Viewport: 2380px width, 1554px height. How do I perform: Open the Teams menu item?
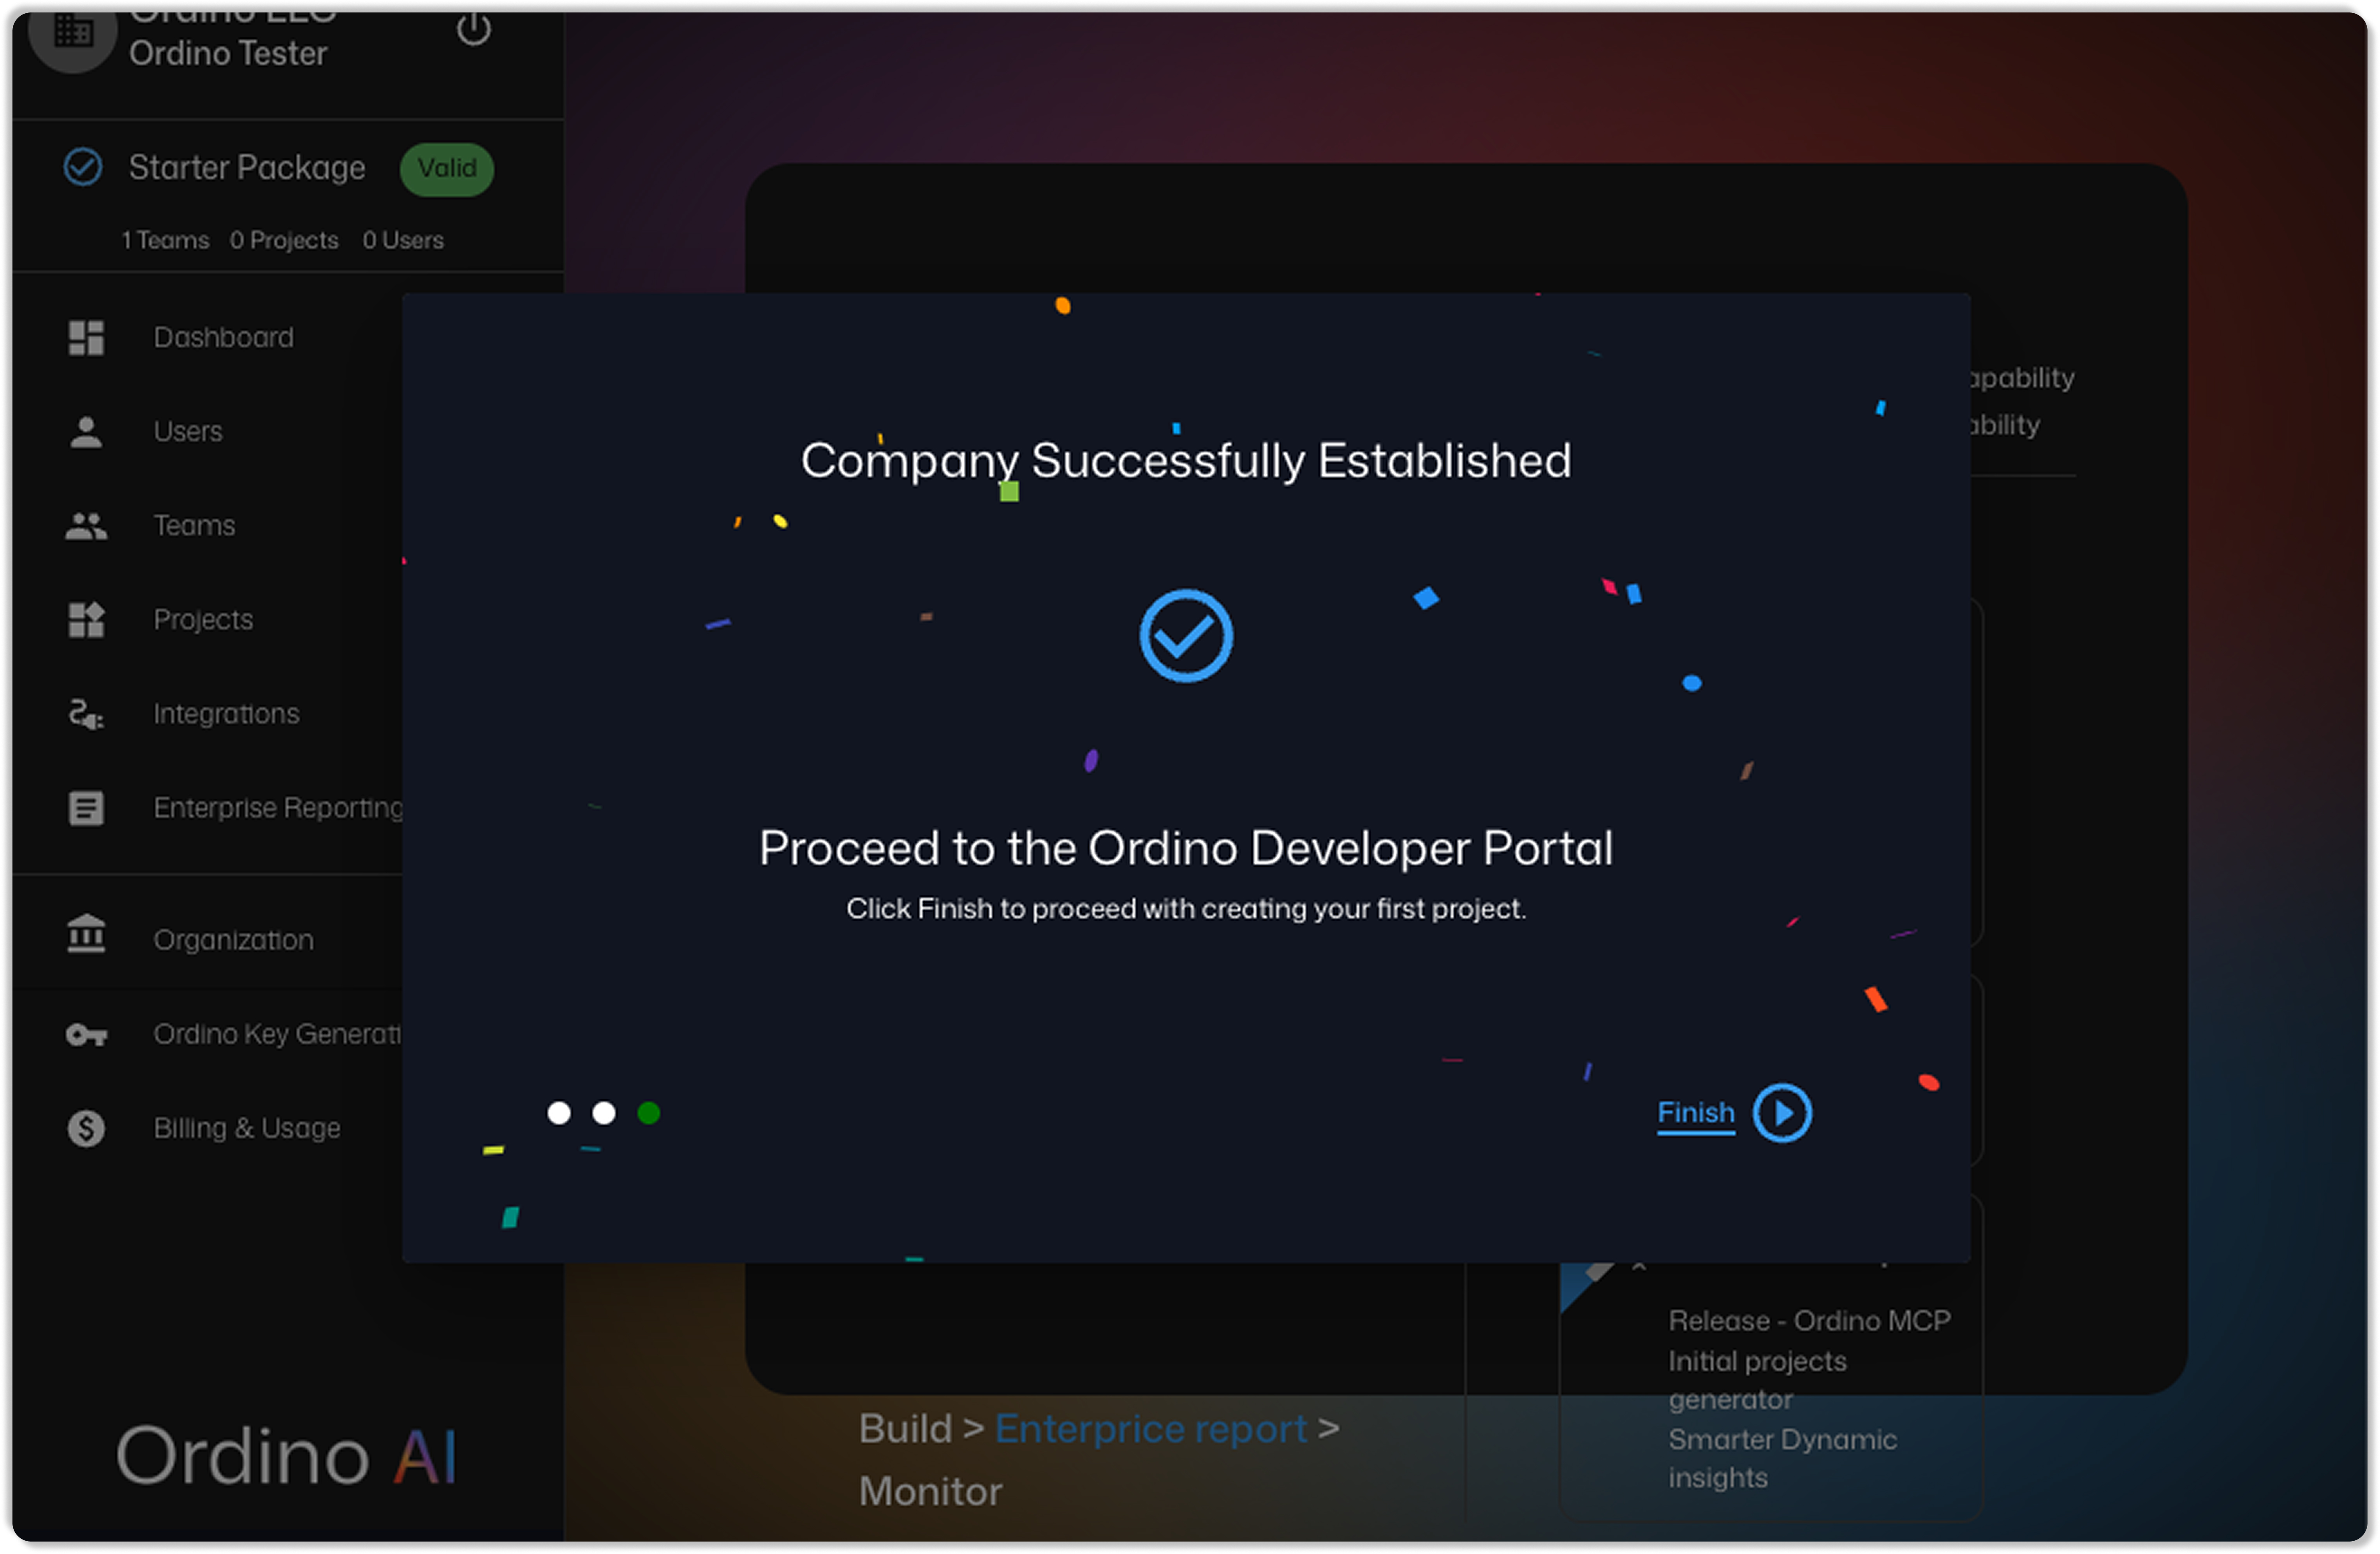194,525
